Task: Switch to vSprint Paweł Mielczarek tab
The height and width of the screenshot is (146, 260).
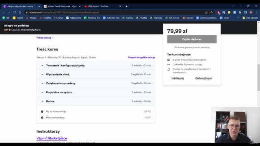Action: [62, 6]
